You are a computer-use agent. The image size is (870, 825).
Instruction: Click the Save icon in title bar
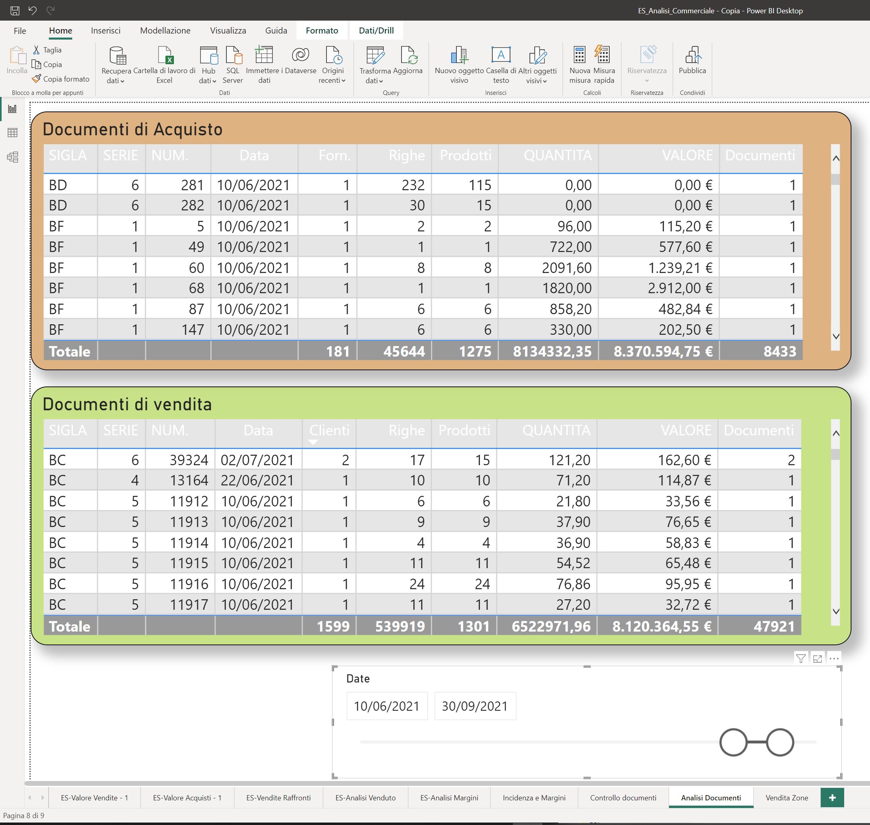[15, 10]
